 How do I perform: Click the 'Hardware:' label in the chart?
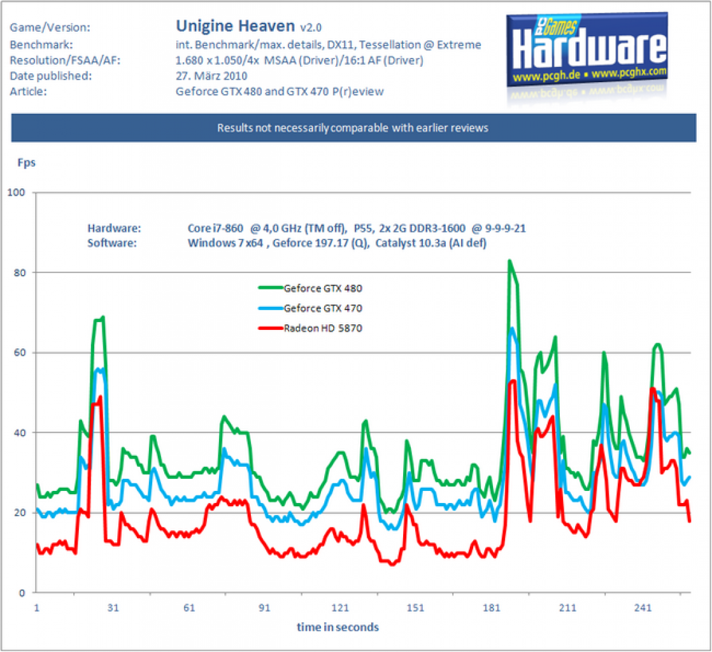115,228
